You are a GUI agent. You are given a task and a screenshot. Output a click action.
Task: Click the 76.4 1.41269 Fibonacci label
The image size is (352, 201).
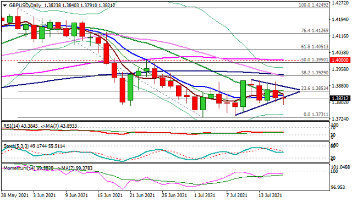315,30
